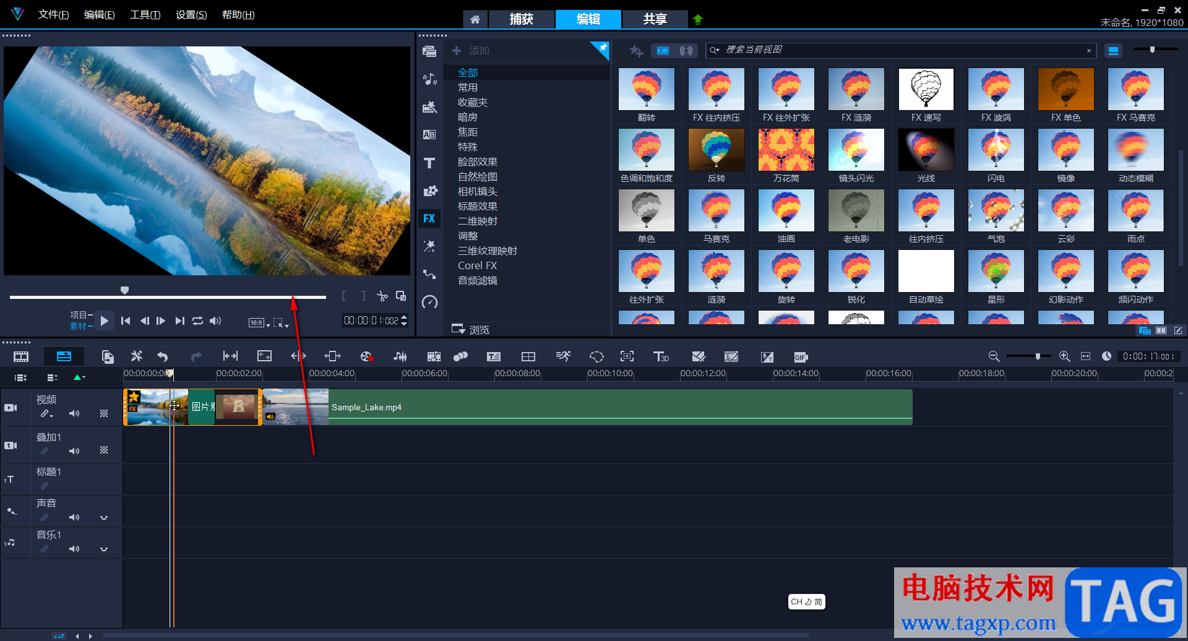Fit project in timeline window icon

coord(1085,356)
